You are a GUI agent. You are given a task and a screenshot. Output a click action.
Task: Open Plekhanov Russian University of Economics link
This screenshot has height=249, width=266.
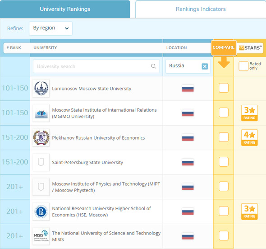click(98, 138)
